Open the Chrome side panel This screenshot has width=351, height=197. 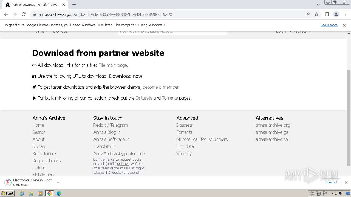(327, 14)
